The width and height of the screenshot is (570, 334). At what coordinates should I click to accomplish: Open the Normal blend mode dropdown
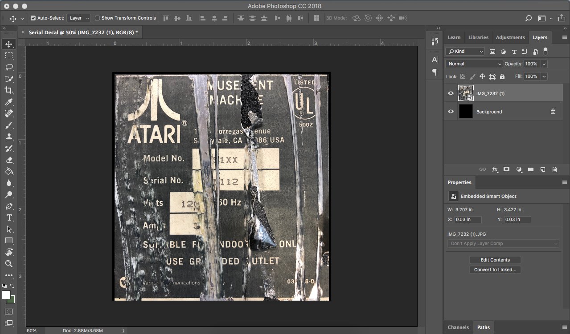point(474,64)
